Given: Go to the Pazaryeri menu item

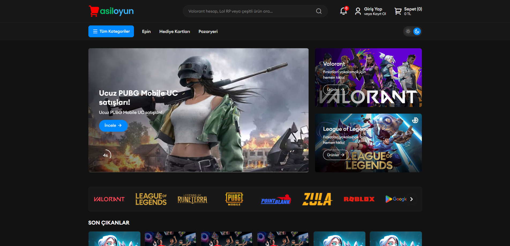Looking at the screenshot, I should [208, 32].
